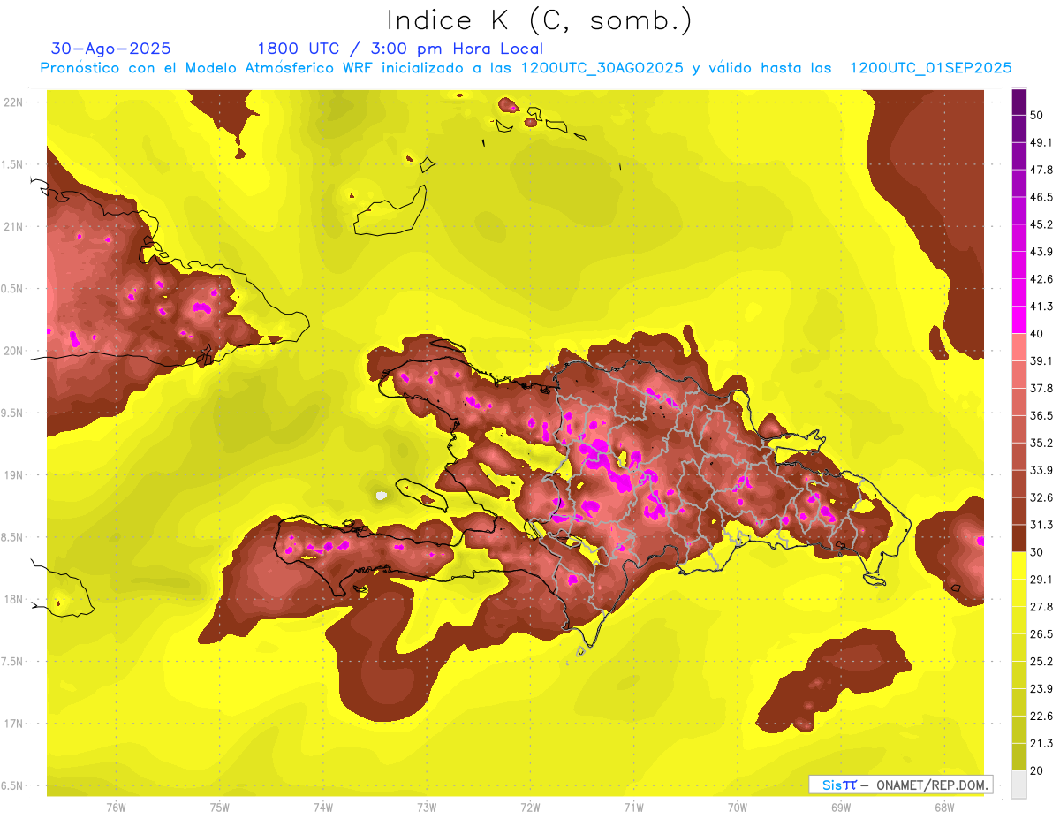
Task: Click the legend value "33.9"
Action: (x=1041, y=470)
